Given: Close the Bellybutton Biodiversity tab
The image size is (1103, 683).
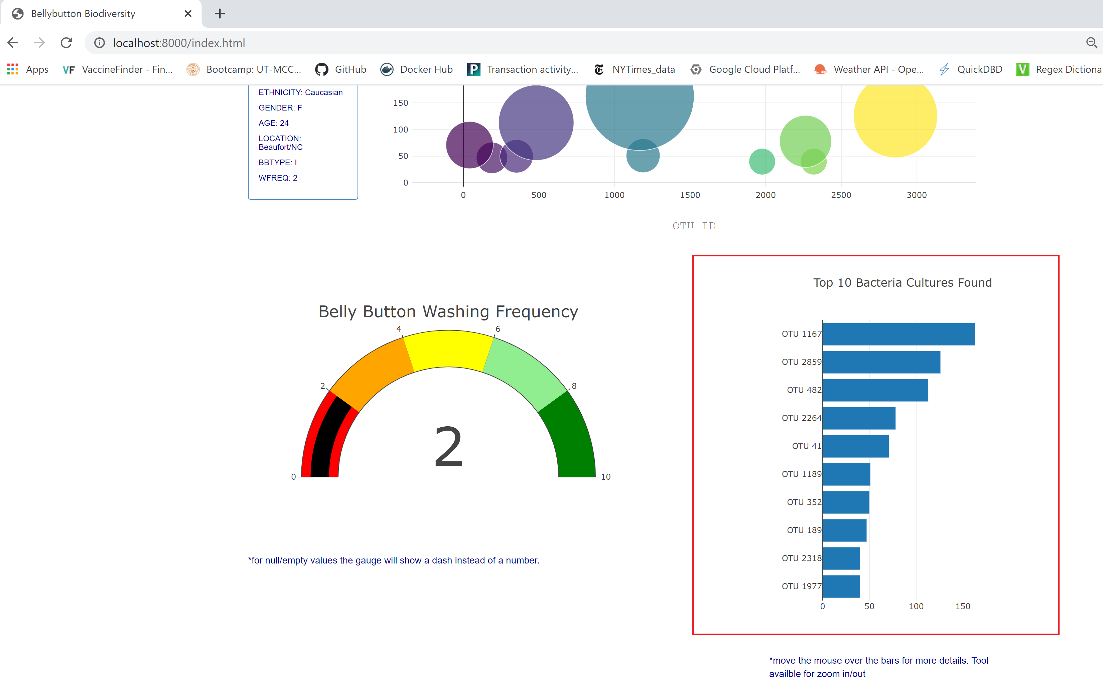Looking at the screenshot, I should (188, 14).
